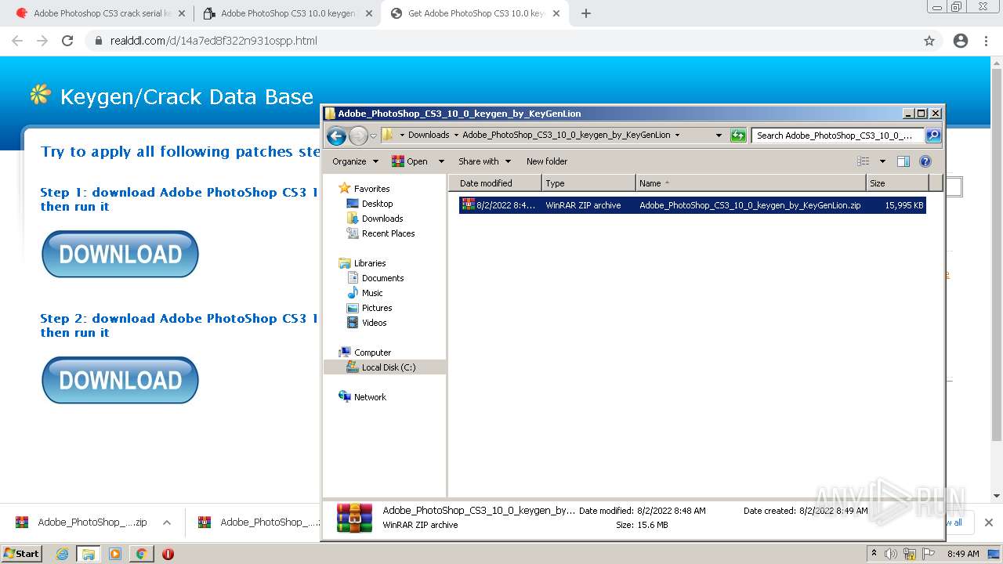Open Videos library in sidebar
This screenshot has height=564, width=1003.
pos(374,323)
